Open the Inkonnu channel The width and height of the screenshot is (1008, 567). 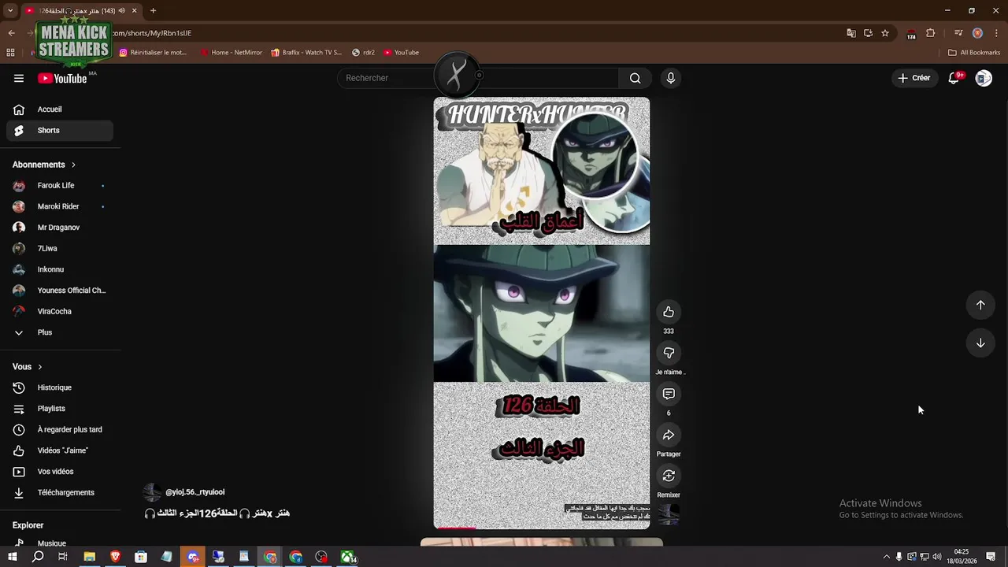tap(60, 269)
